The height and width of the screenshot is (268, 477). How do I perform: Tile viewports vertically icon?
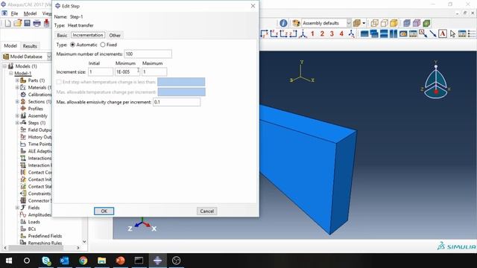pos(394,33)
